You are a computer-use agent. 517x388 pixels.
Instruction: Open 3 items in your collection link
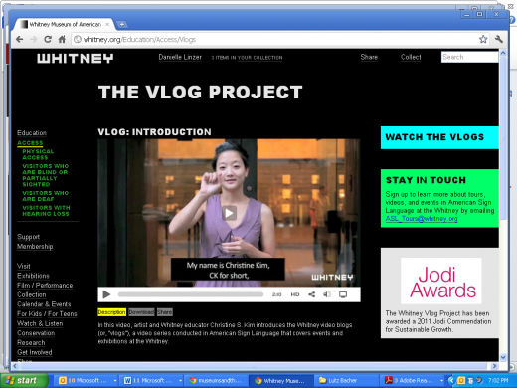click(x=247, y=58)
